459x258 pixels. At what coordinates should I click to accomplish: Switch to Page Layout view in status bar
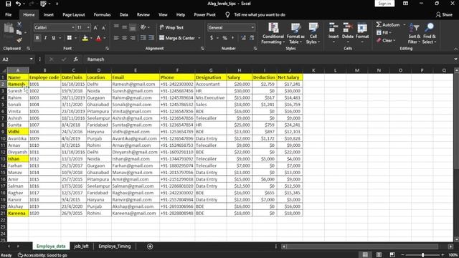(x=379, y=255)
